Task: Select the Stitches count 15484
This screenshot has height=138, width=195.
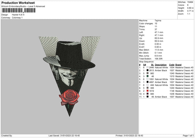Action: tap(190, 2)
